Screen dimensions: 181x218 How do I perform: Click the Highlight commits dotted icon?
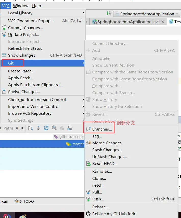click(70, 128)
